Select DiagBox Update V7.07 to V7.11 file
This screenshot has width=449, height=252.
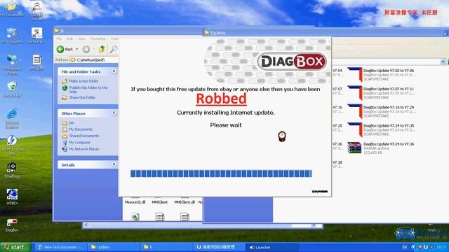pyautogui.click(x=381, y=93)
